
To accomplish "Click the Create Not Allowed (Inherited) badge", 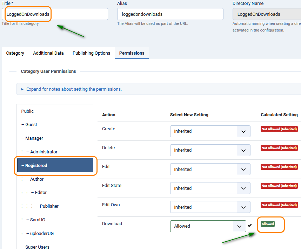I will (x=279, y=129).
